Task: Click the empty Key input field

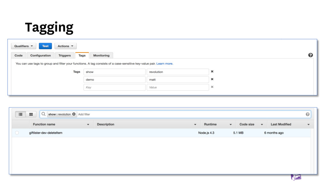Action: tap(114, 87)
